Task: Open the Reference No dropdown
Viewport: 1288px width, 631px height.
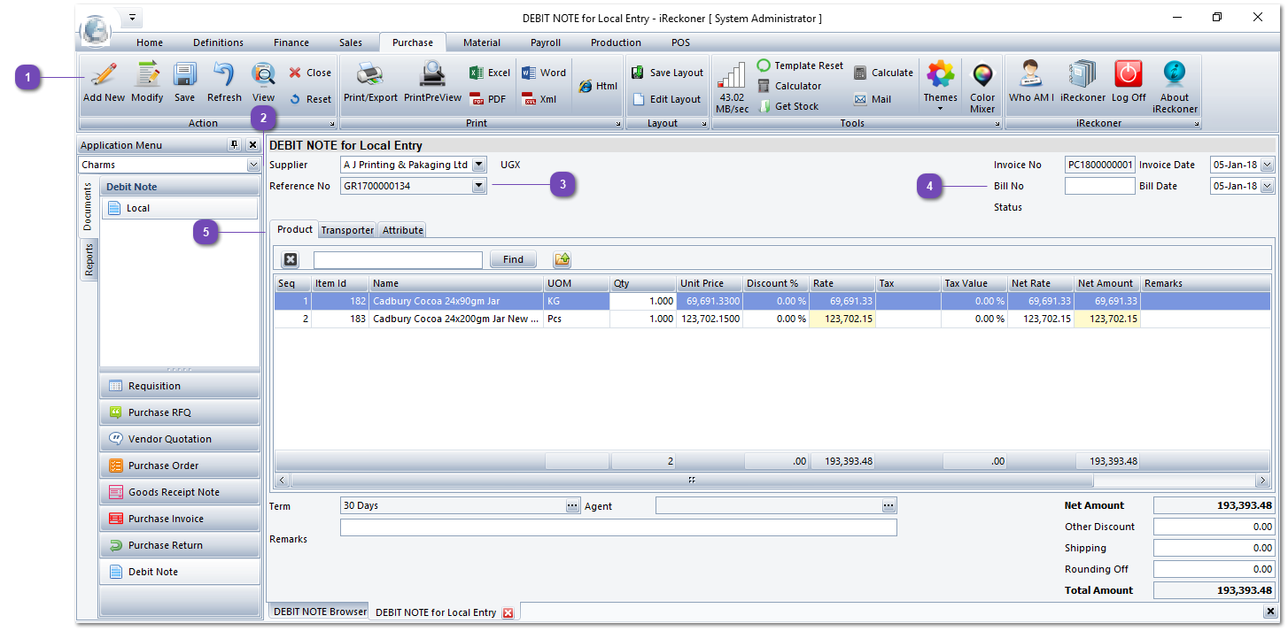Action: (x=479, y=186)
